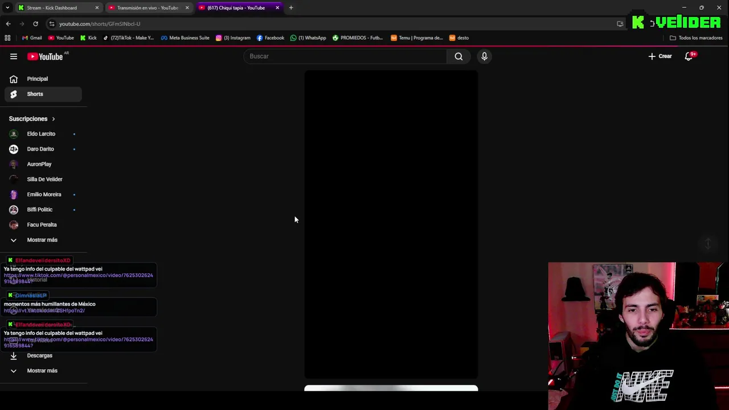Open the Kick bookmark

coord(88,38)
